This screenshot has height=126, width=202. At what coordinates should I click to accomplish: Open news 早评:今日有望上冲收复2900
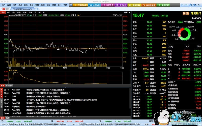click(45, 90)
